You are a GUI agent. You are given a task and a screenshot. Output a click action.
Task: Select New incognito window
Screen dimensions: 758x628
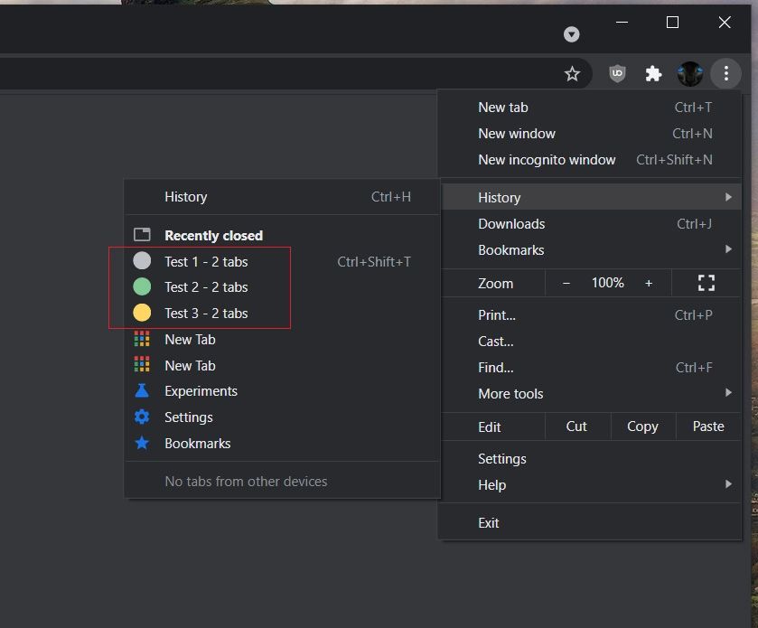pyautogui.click(x=547, y=160)
